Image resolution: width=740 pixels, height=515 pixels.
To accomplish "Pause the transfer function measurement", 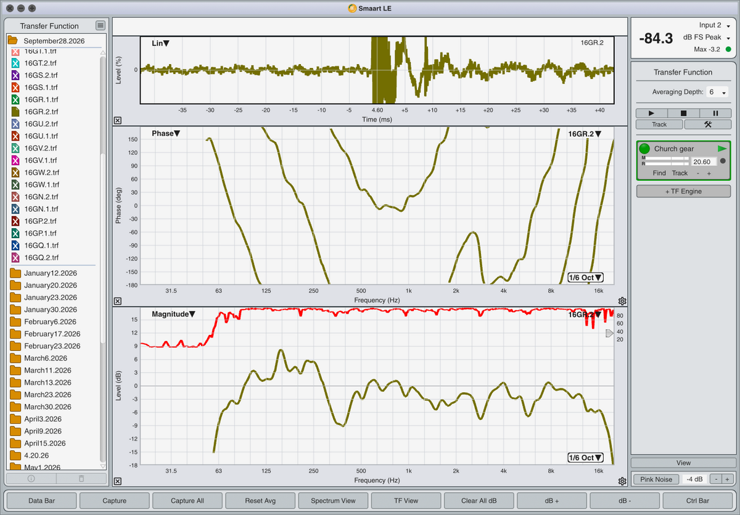I will (715, 113).
